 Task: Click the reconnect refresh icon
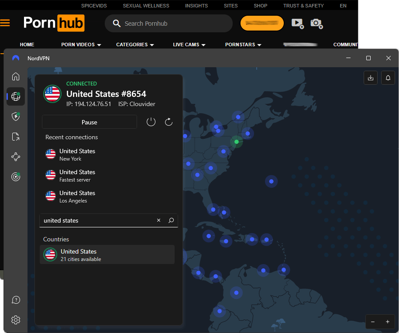(x=169, y=122)
